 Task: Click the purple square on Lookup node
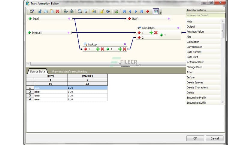pos(125,44)
